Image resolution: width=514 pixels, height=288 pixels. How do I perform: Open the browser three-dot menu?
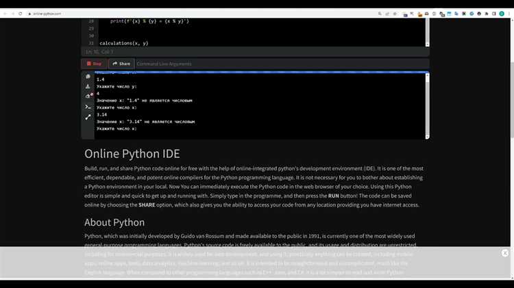509,14
